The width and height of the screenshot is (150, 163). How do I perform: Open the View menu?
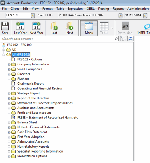35,9
